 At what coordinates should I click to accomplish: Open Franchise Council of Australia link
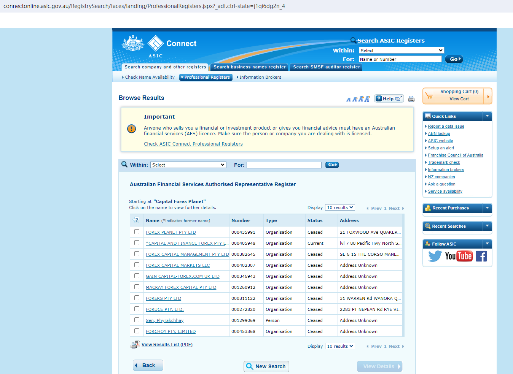click(x=456, y=155)
